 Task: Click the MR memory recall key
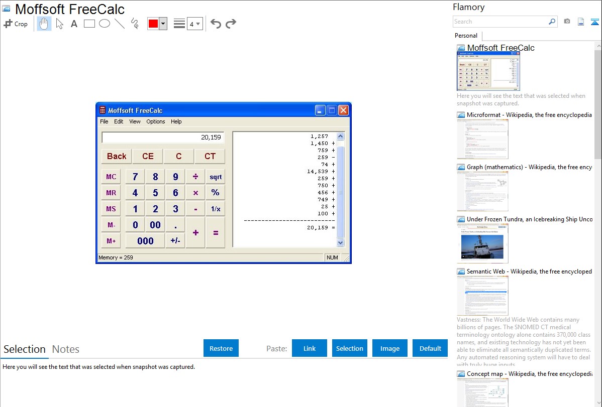tap(111, 193)
